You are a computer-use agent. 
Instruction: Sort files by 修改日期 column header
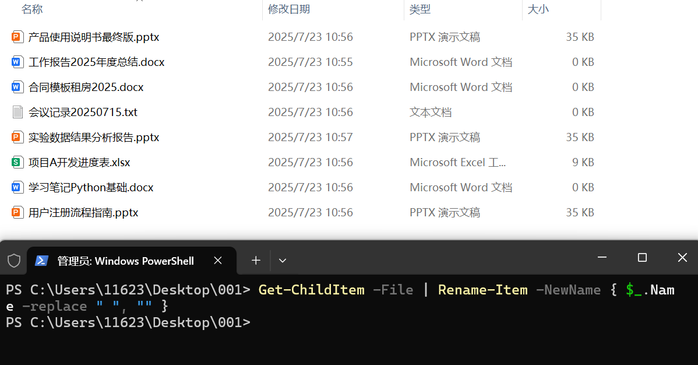click(x=289, y=9)
